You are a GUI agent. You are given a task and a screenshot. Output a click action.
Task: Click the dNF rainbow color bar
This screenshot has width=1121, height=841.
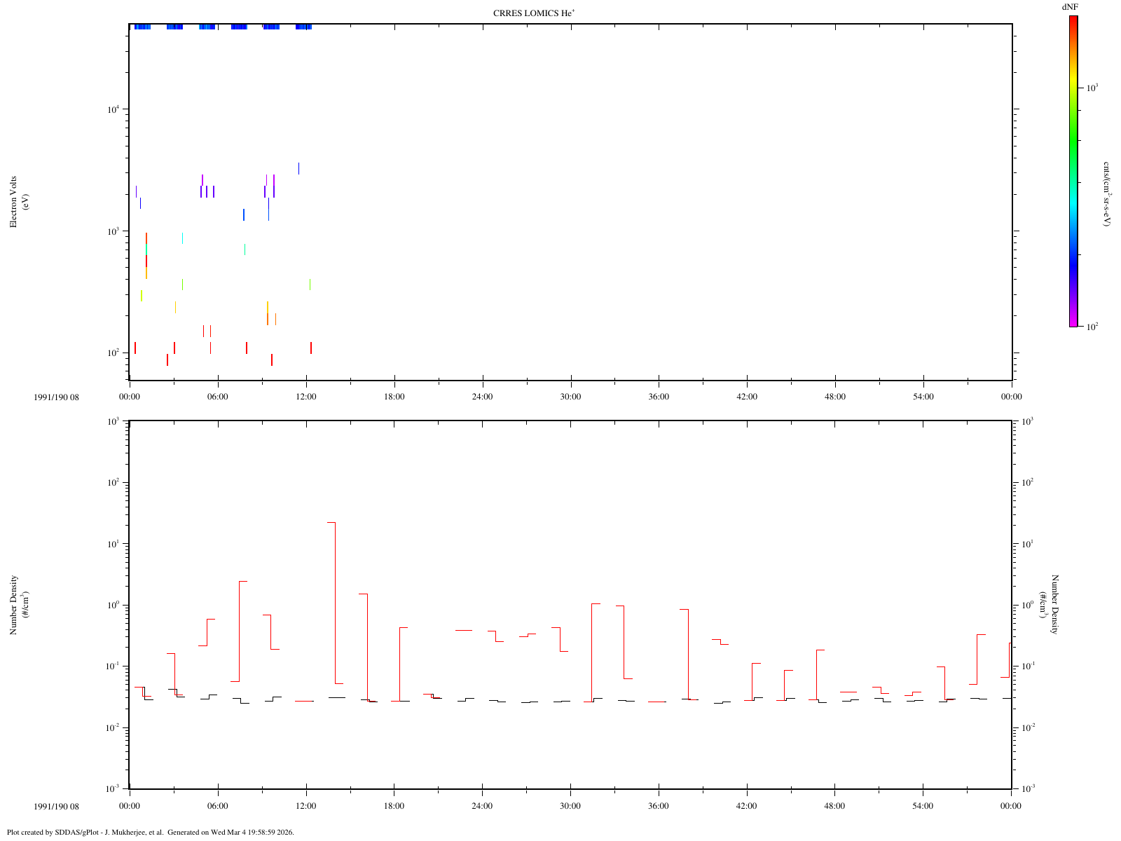coord(1073,171)
